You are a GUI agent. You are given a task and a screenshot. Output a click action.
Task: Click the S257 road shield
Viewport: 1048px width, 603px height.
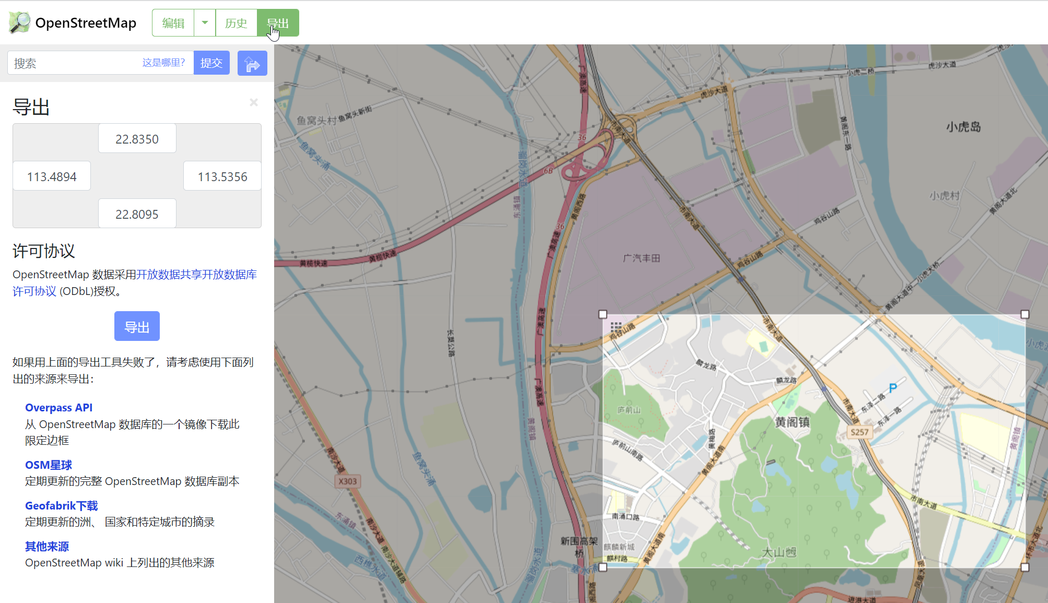(x=859, y=432)
